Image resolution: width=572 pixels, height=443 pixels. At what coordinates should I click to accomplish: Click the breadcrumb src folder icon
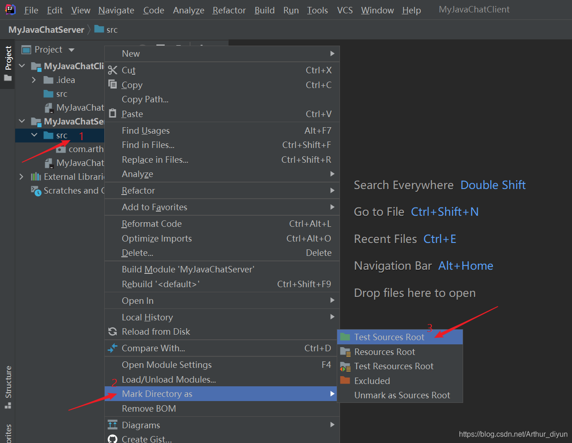(x=99, y=29)
